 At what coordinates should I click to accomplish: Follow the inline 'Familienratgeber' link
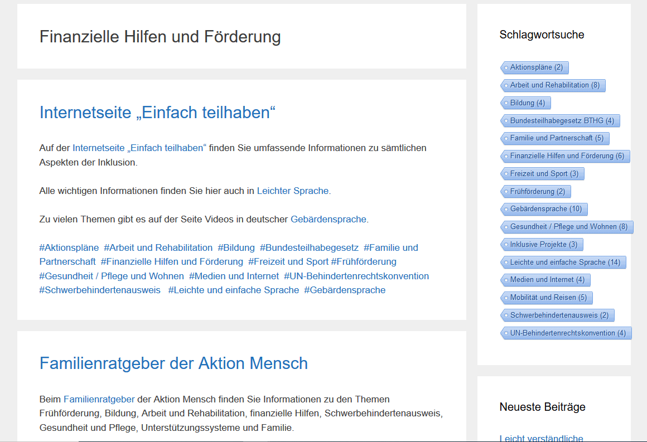[99, 400]
